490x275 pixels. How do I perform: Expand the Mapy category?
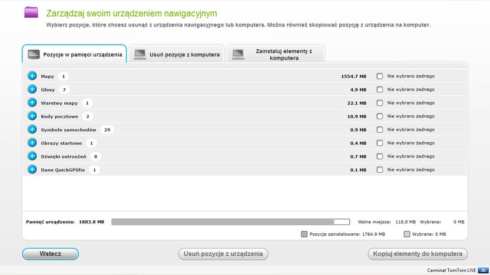[32, 76]
